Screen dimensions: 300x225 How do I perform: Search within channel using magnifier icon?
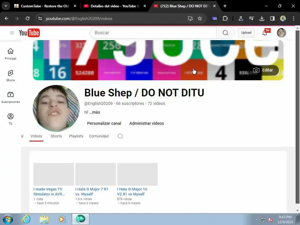pos(120,136)
